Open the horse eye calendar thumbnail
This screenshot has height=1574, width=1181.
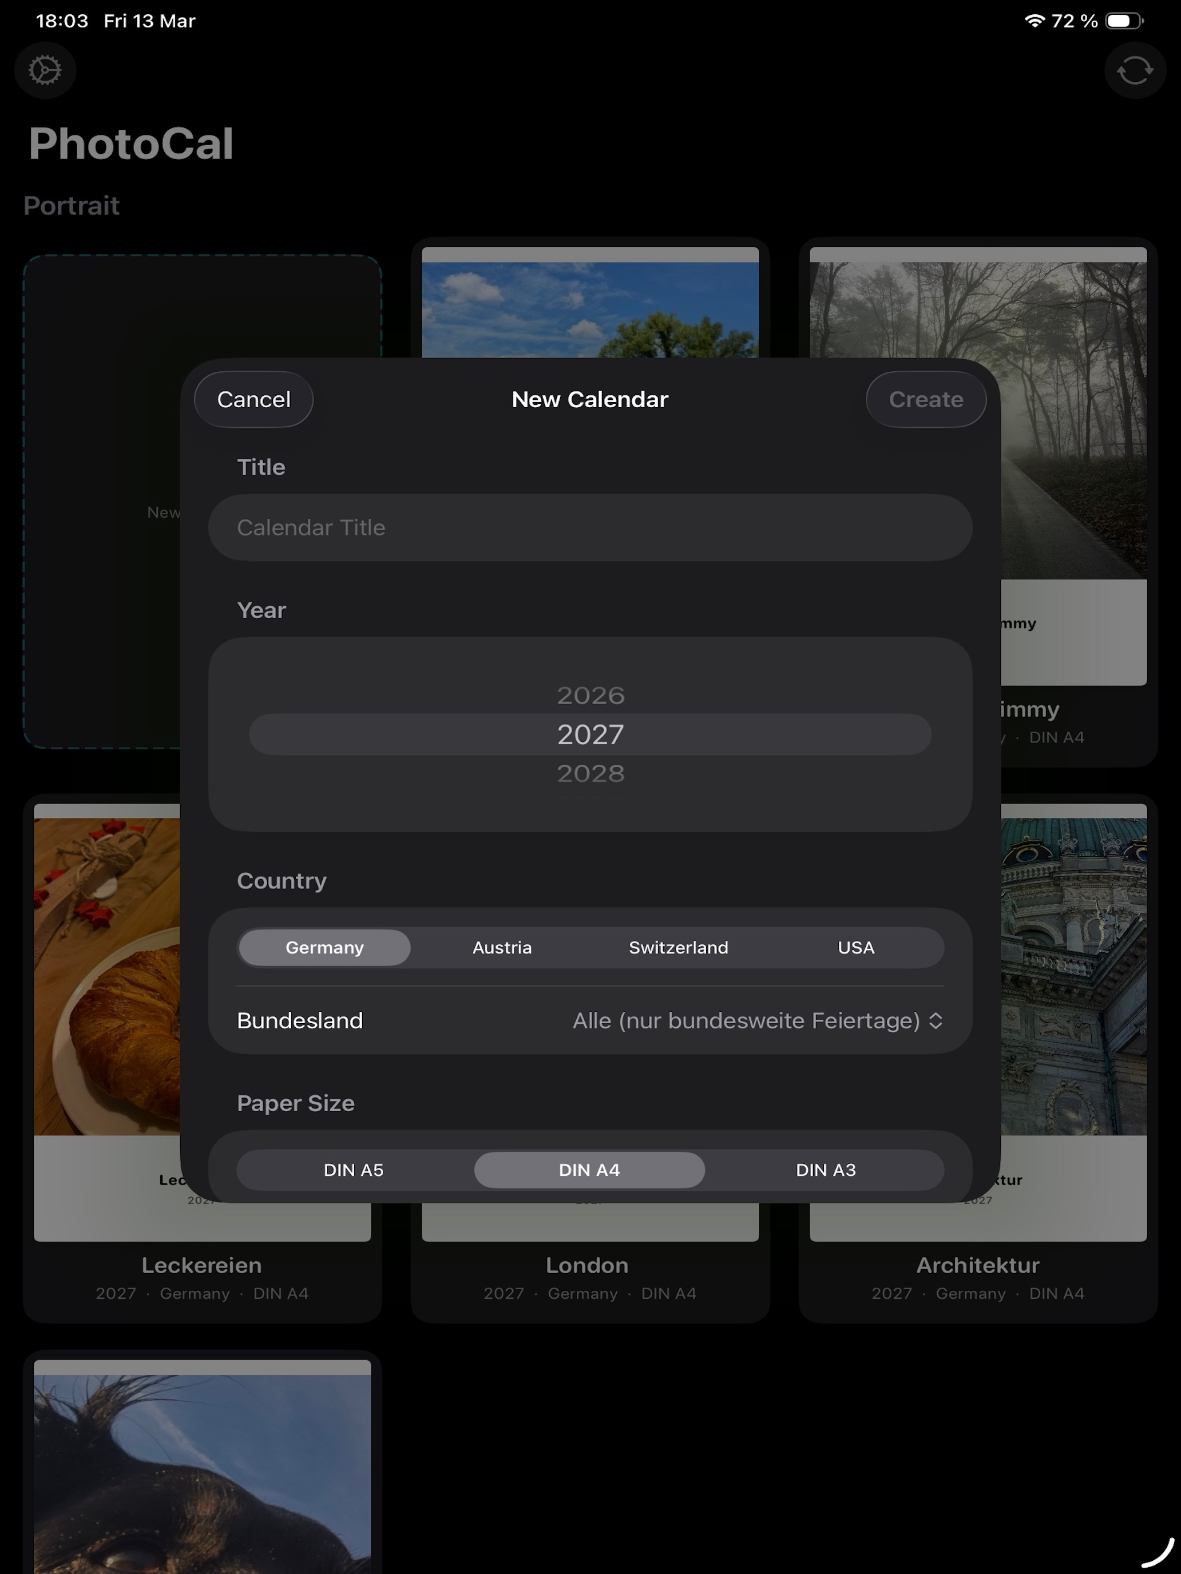click(x=202, y=1466)
